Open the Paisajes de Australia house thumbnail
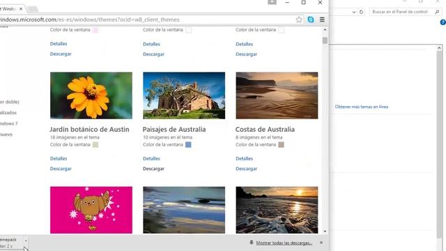Screen dimensions: 446x251 click(x=184, y=96)
